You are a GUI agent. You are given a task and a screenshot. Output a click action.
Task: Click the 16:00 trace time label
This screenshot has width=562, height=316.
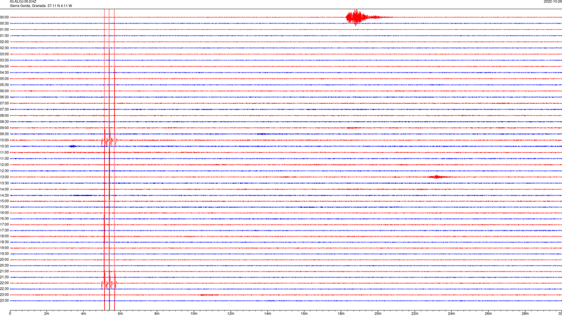pyautogui.click(x=5, y=213)
